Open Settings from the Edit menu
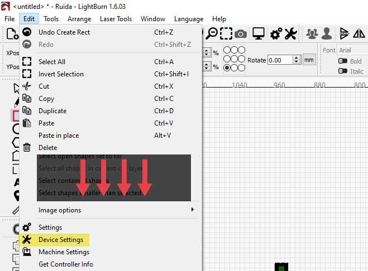Viewport: 368px width, 271px height. pos(111,228)
